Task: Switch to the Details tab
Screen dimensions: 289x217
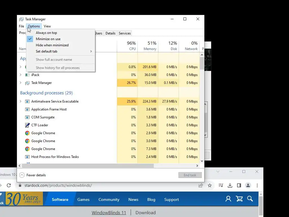Action: click(x=110, y=33)
